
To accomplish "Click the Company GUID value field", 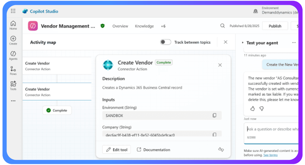I will pos(162,134).
